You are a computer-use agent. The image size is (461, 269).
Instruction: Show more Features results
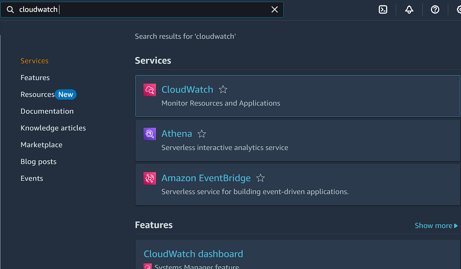pyautogui.click(x=436, y=226)
